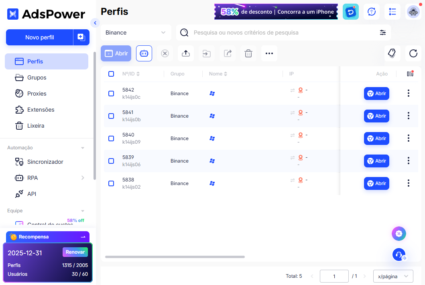Open advanced search filter sliders icon
The width and height of the screenshot is (425, 285).
383,33
